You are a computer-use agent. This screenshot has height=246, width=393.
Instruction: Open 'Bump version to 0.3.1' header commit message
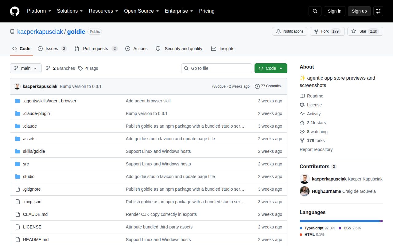81,86
